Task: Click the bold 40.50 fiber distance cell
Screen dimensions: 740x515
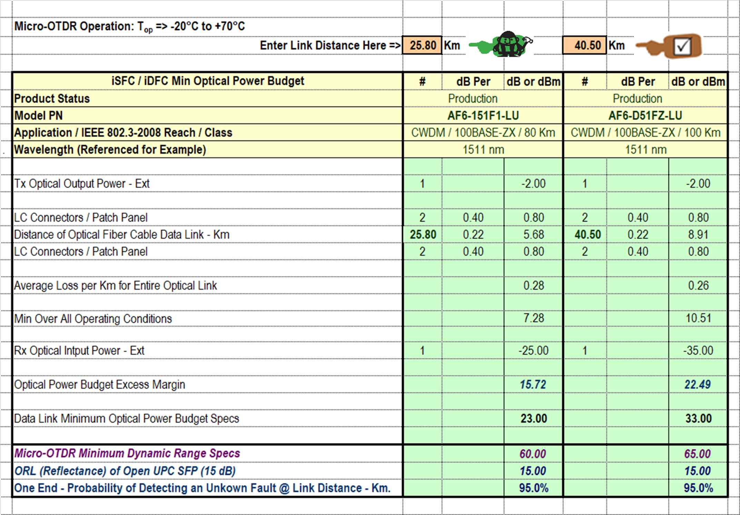Action: 588,235
